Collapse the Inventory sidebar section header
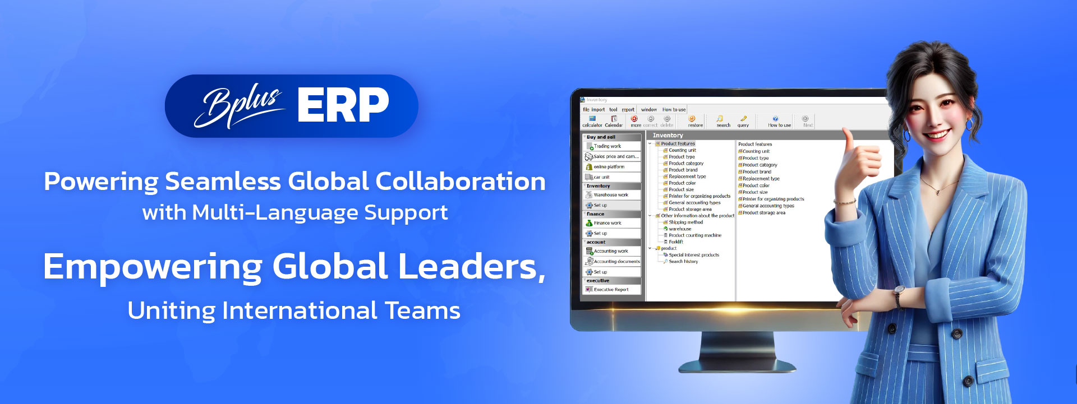Viewport: 1077px width, 404px height. [612, 186]
